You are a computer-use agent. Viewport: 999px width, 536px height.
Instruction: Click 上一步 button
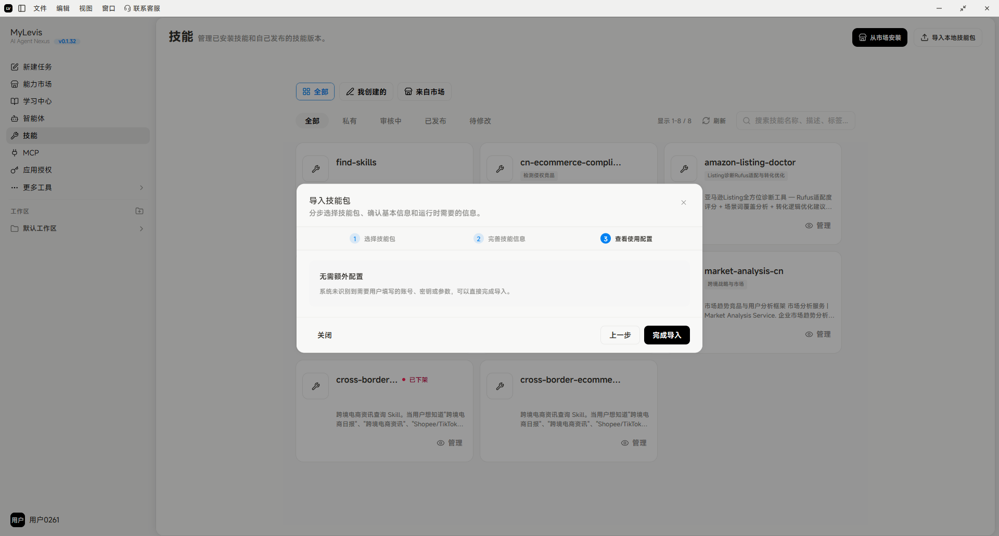coord(620,335)
